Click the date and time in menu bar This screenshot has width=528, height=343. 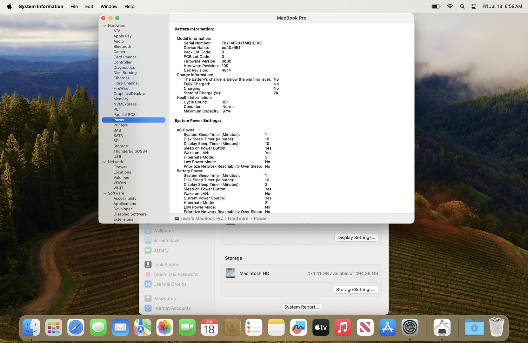(502, 6)
